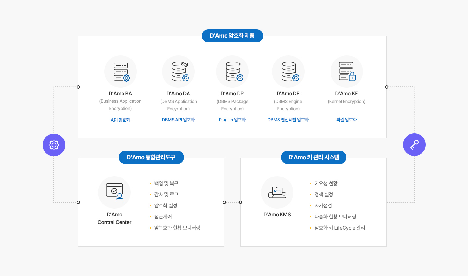The width and height of the screenshot is (468, 276).
Task: Click the 다중화 현황 모니터링 list item
Action: point(335,217)
